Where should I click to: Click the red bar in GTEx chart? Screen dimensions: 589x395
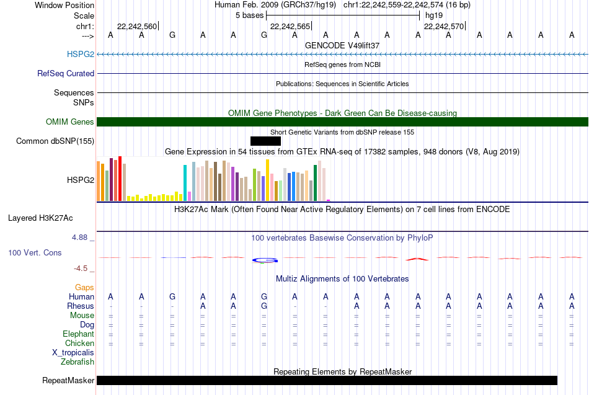click(x=120, y=179)
